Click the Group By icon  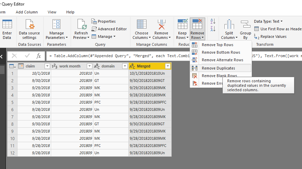(x=245, y=24)
